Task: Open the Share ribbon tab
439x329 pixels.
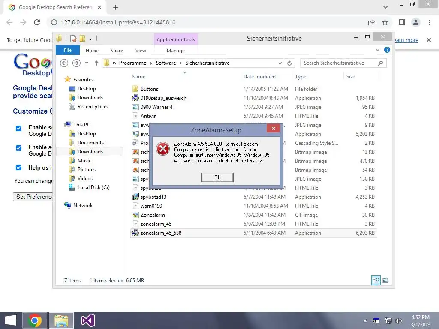Action: tap(117, 51)
